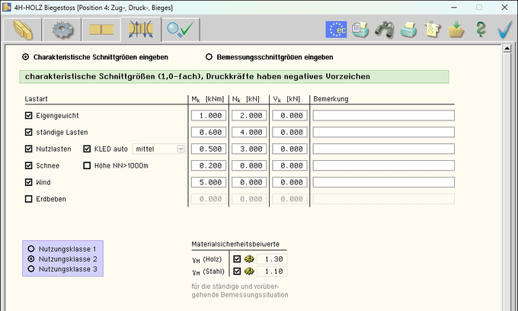Viewport: 518px width, 311px height.
Task: Open the wood beam material tab
Action: (x=23, y=30)
